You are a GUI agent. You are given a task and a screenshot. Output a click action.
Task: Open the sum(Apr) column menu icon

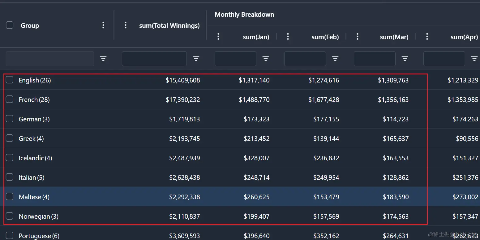pos(427,37)
